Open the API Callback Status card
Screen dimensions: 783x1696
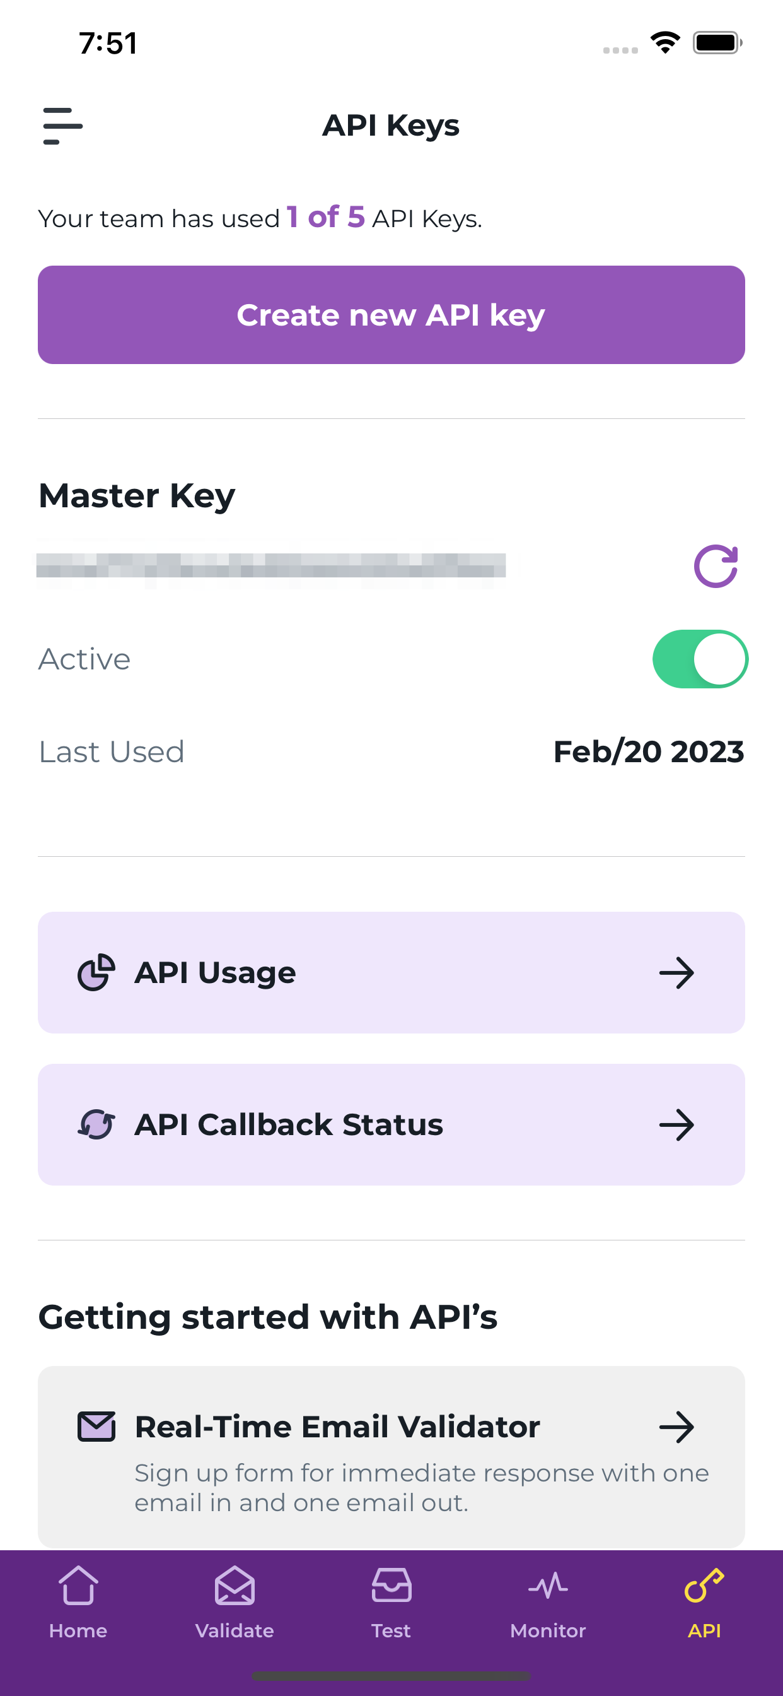(x=391, y=1124)
